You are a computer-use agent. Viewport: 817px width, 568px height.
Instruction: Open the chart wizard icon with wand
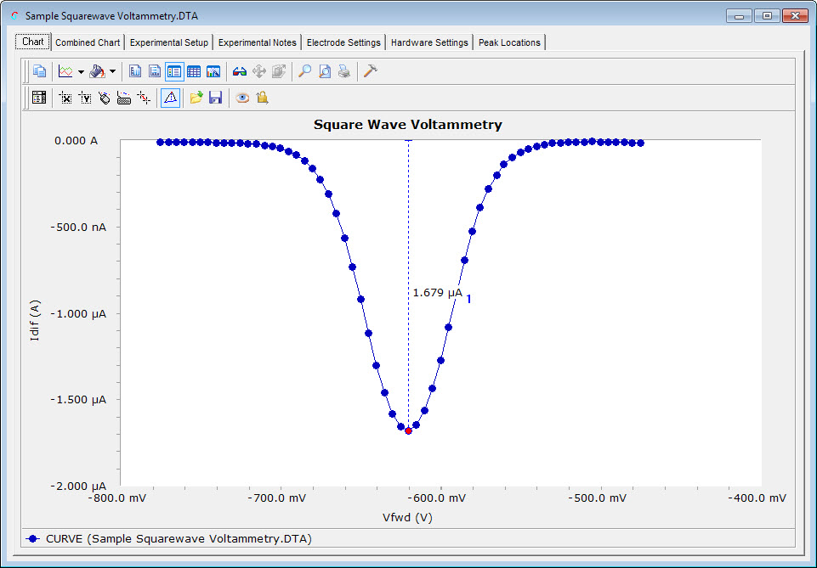click(213, 71)
